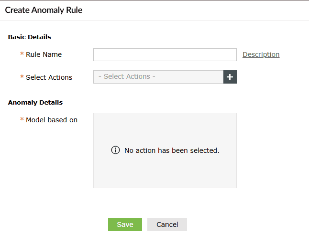Click the asterisk beside Select Actions label

(22, 77)
